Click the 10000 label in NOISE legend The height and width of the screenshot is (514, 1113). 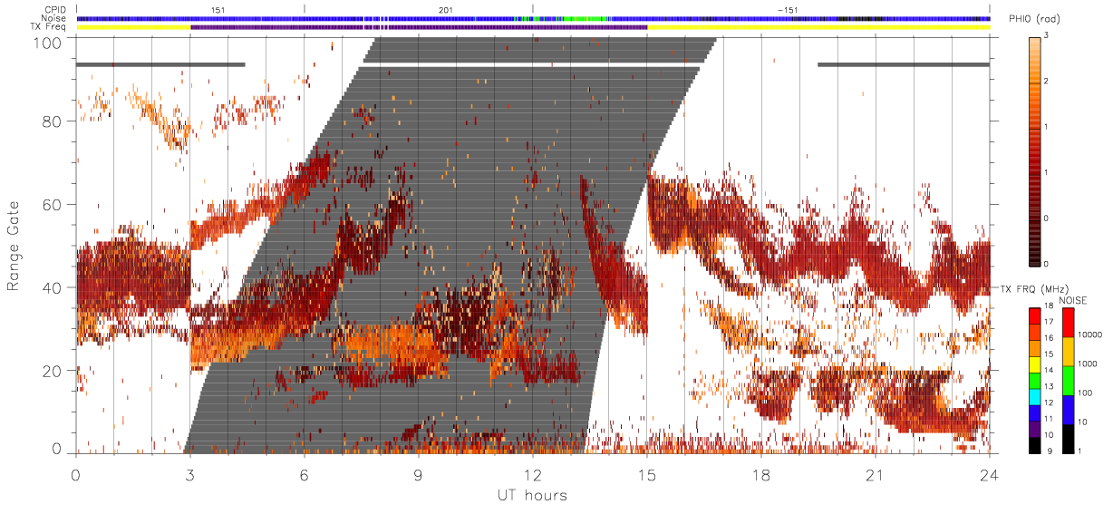(1090, 335)
